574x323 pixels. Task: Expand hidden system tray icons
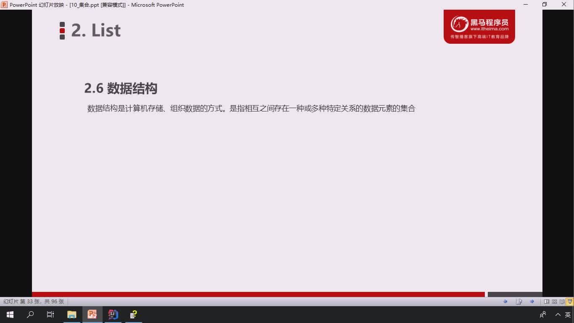558,314
